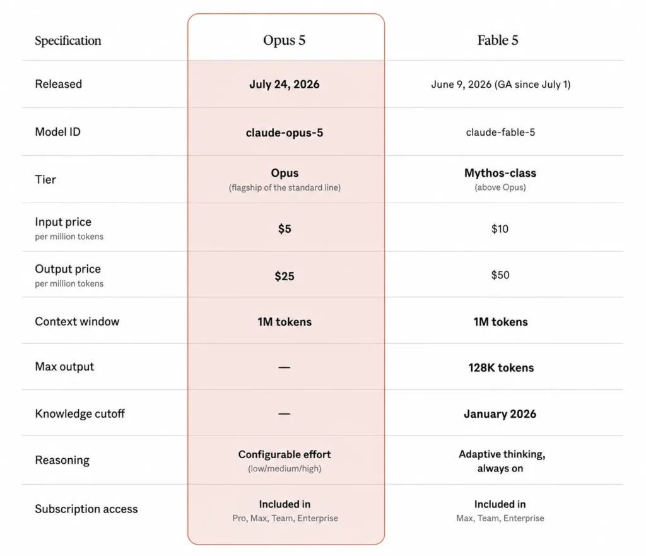
Task: Click the claude-opus-5 model ID
Action: (285, 133)
